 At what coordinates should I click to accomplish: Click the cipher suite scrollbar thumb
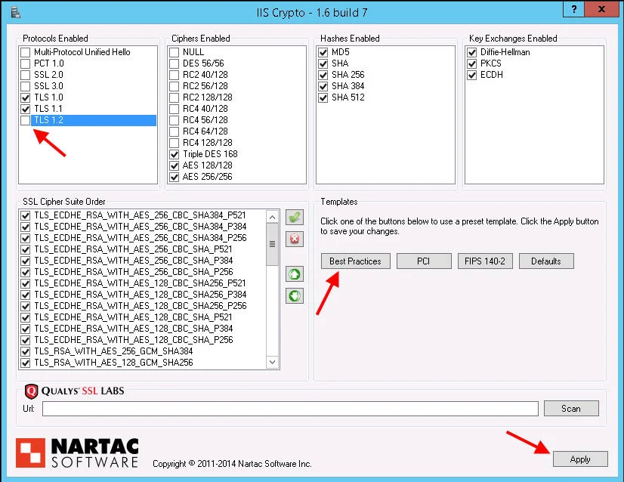[272, 244]
